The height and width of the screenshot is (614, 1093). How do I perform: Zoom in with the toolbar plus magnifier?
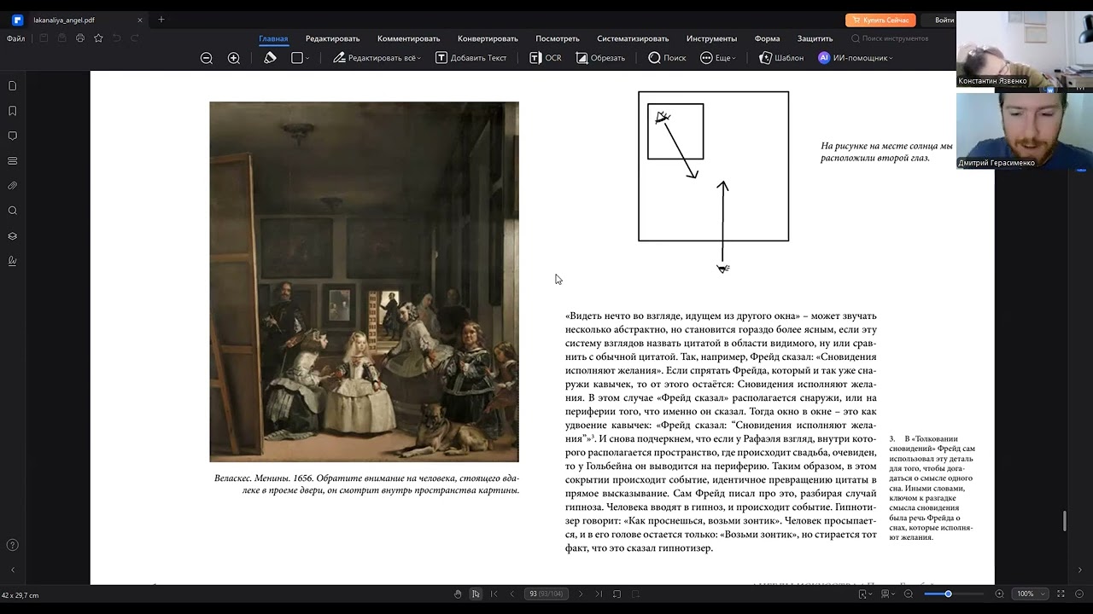(x=234, y=58)
